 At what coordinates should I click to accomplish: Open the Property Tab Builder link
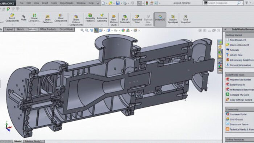[240, 79]
